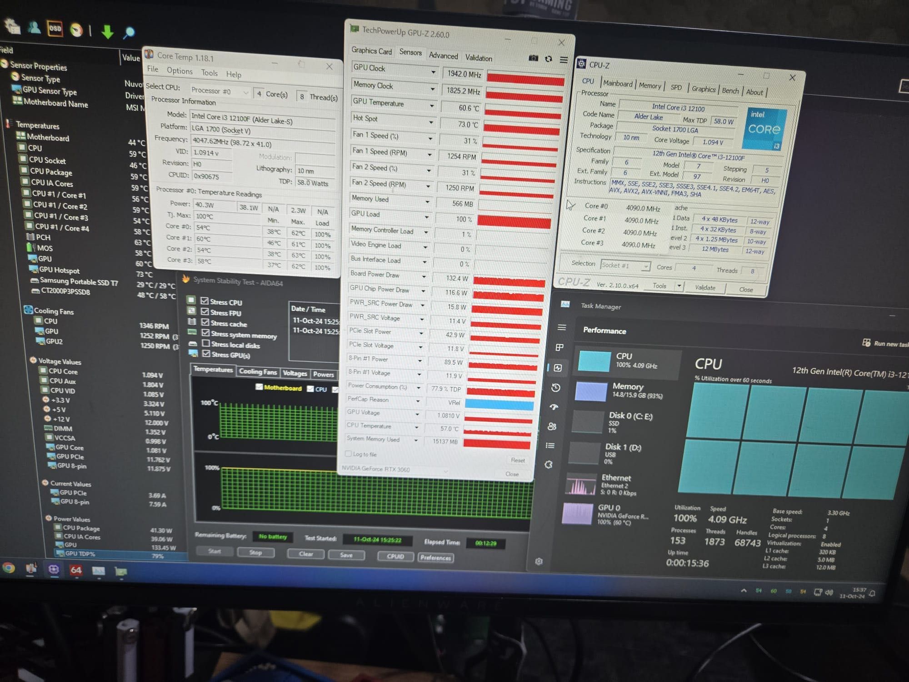This screenshot has height=682, width=909.
Task: Open Core Temp Tools menu
Action: [x=210, y=73]
